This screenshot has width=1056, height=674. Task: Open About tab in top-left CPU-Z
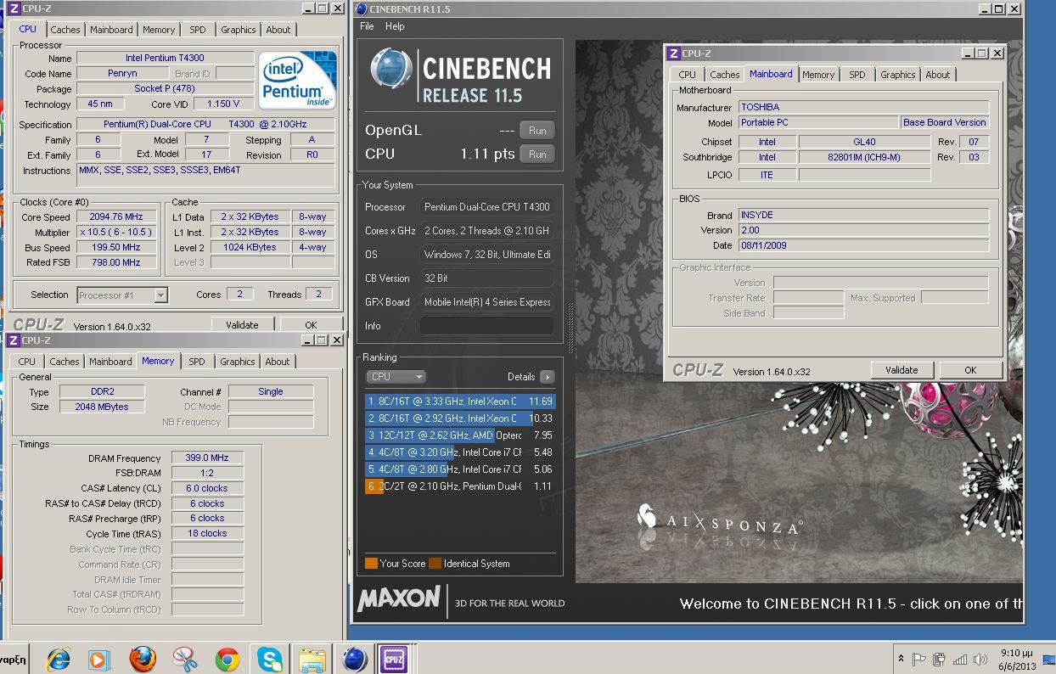[278, 29]
